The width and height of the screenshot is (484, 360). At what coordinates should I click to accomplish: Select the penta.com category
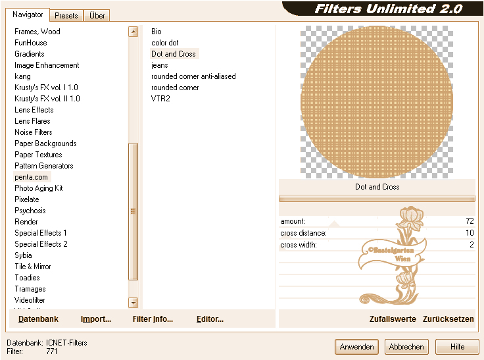[31, 177]
